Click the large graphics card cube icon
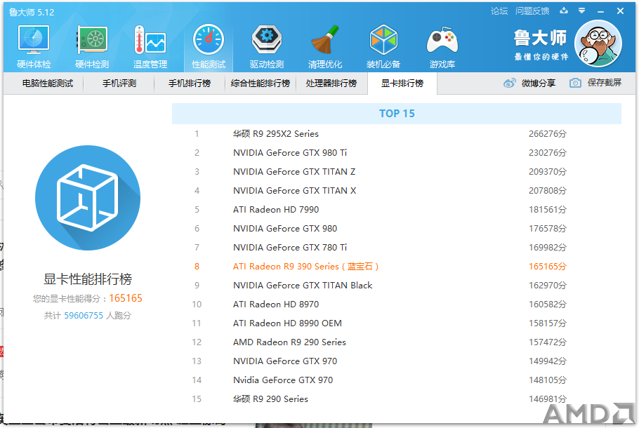The image size is (639, 428). coord(88,198)
